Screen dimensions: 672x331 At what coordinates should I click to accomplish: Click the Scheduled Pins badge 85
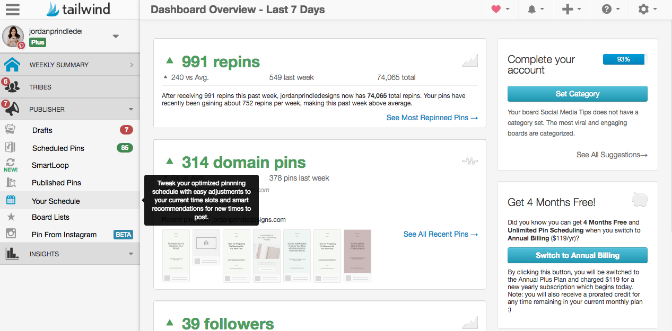125,148
